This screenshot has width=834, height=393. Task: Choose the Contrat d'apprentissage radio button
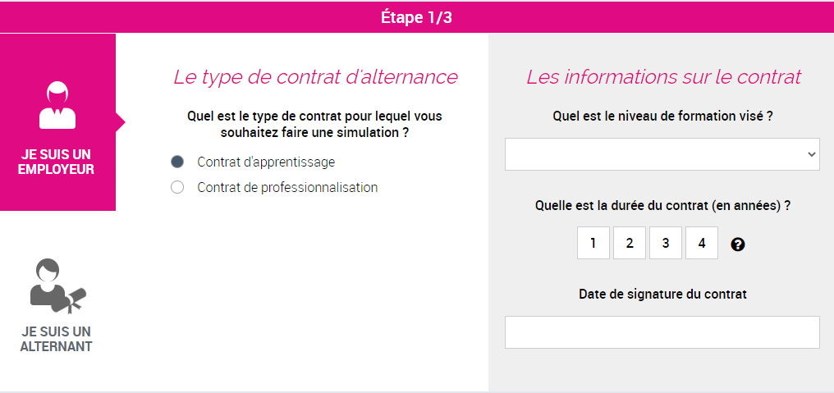[x=177, y=162]
